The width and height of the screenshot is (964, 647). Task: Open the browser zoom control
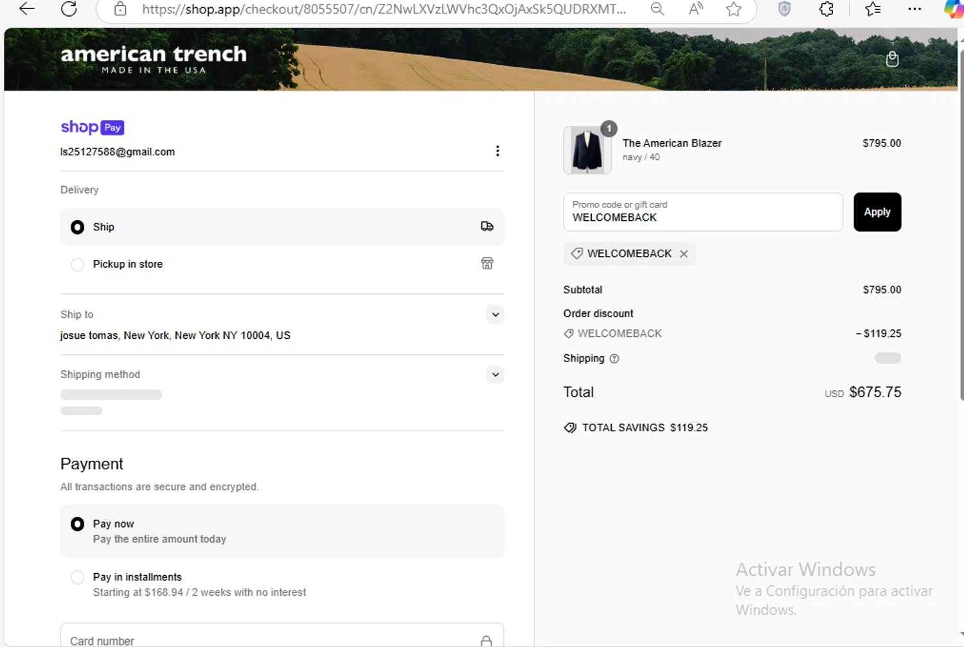[x=657, y=9]
